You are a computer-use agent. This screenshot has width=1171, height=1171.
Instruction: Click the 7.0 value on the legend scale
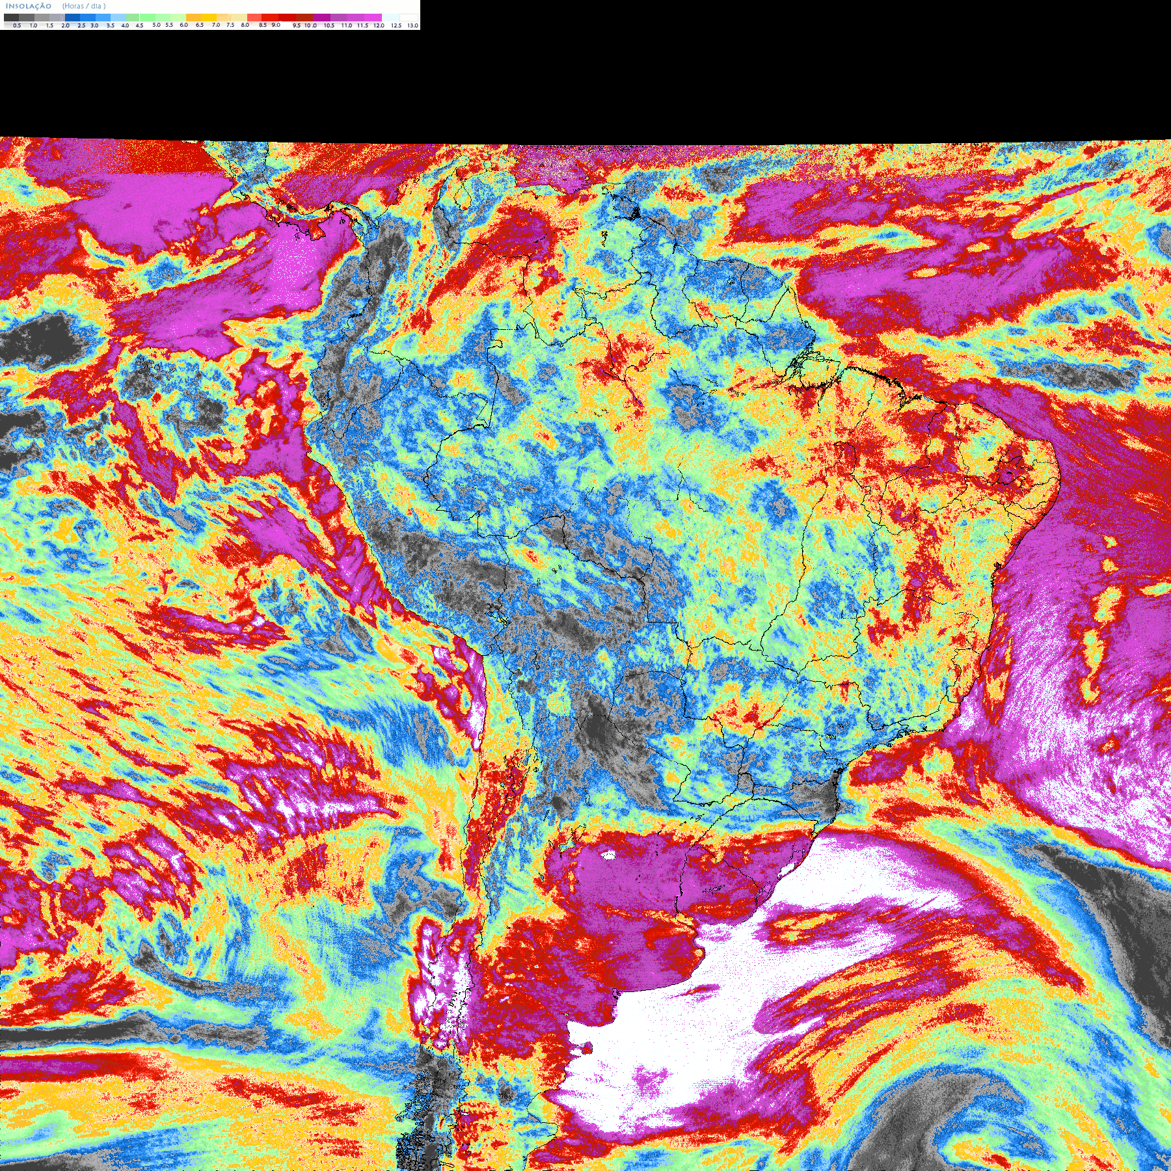tap(216, 25)
